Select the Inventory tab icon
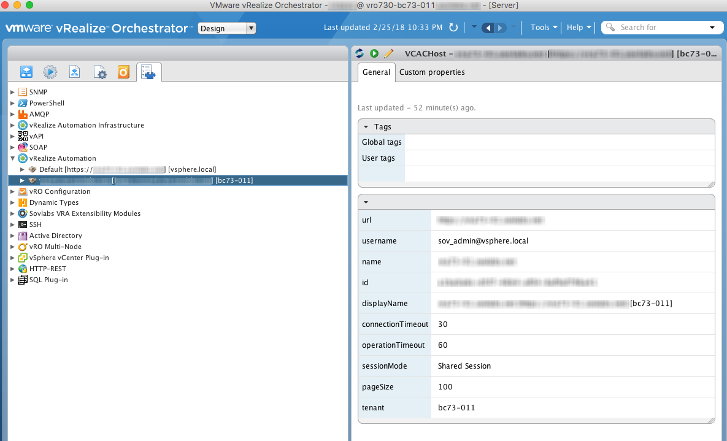The image size is (727, 441). pyautogui.click(x=148, y=72)
